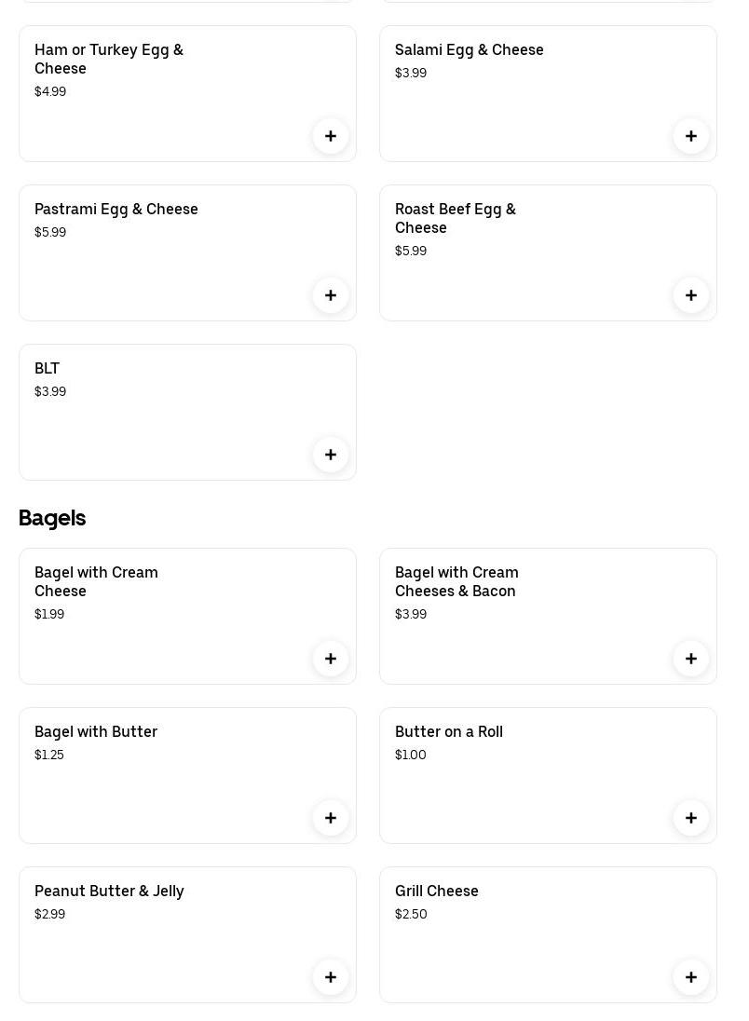Add Ham or Turkey Egg & Cheese
Screen dimensions: 749x1021
(x=331, y=136)
